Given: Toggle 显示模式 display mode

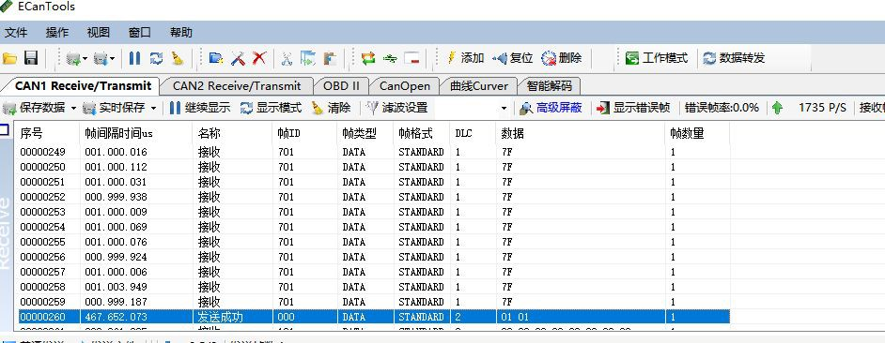Looking at the screenshot, I should pyautogui.click(x=271, y=108).
